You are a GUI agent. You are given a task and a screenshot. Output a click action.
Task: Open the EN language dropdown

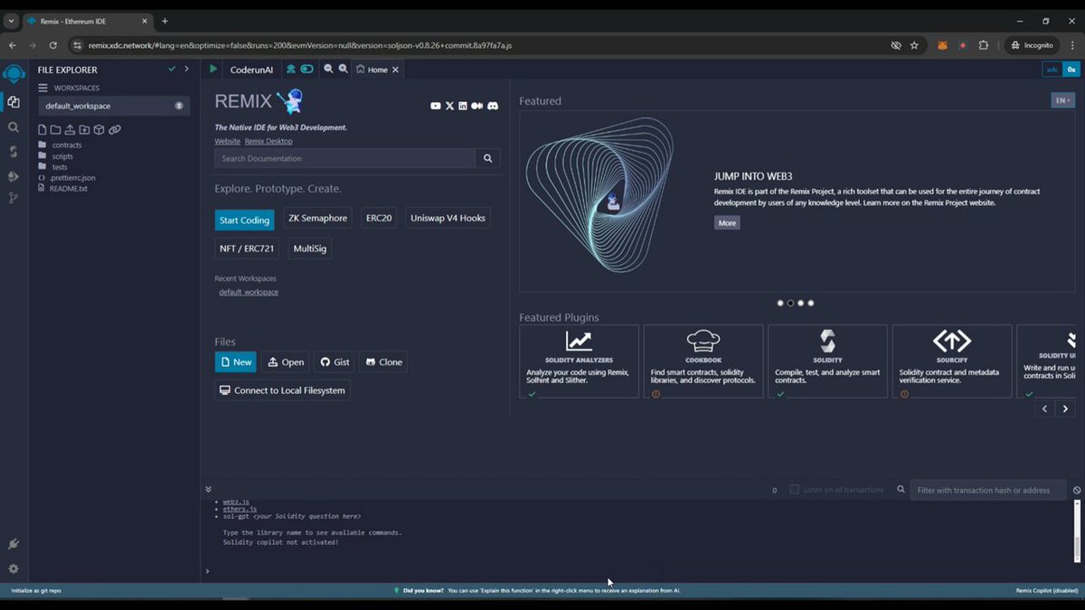click(1062, 100)
